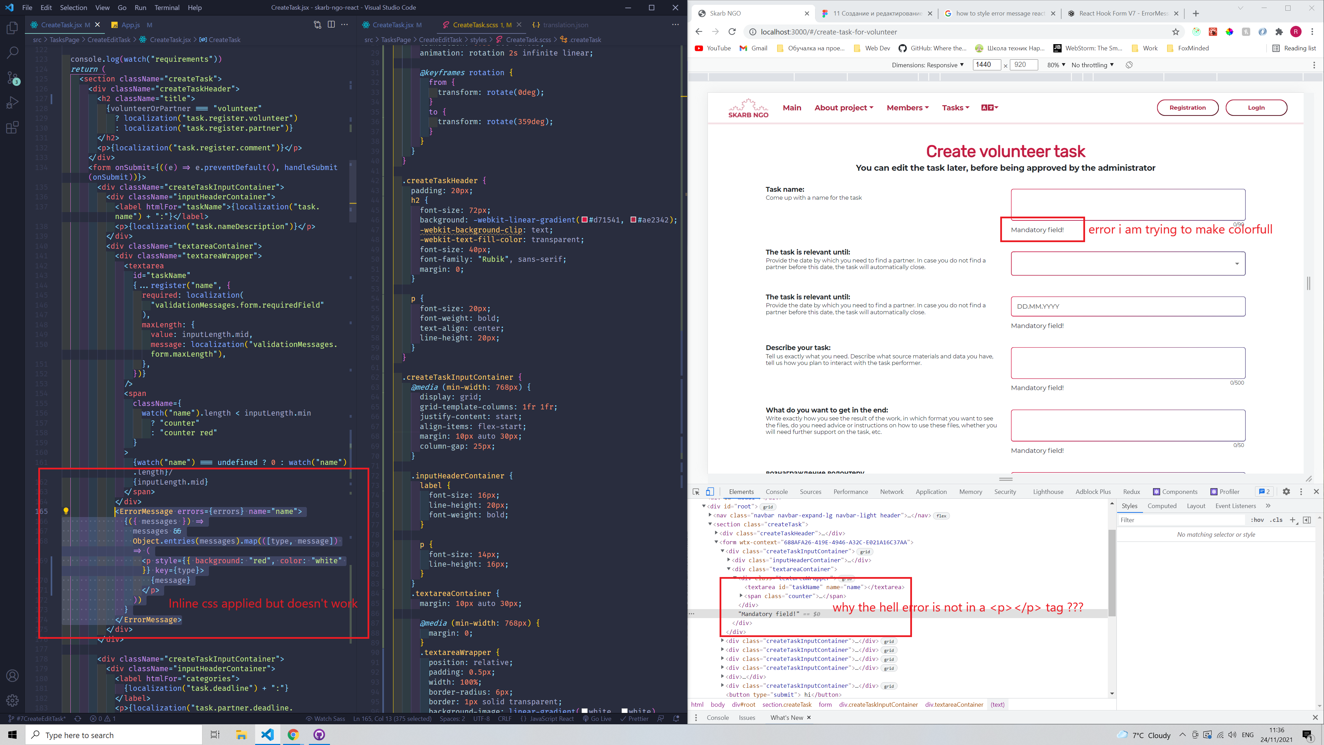Open Network tab in DevTools
This screenshot has height=745, width=1324.
pos(891,491)
